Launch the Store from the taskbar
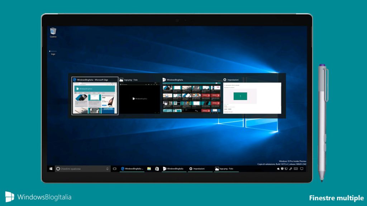 point(157,169)
